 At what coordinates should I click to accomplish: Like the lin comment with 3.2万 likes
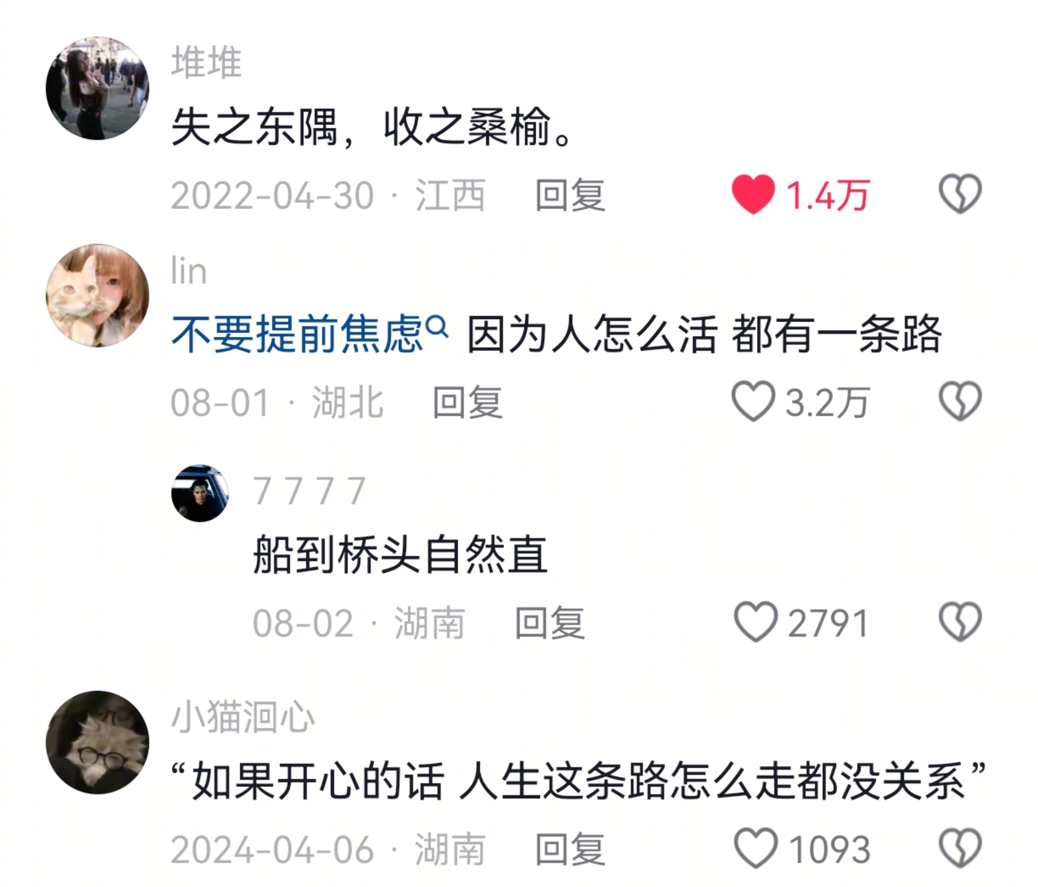coord(753,401)
